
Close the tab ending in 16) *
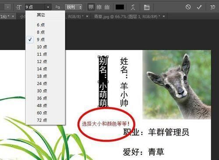pos(13,16)
